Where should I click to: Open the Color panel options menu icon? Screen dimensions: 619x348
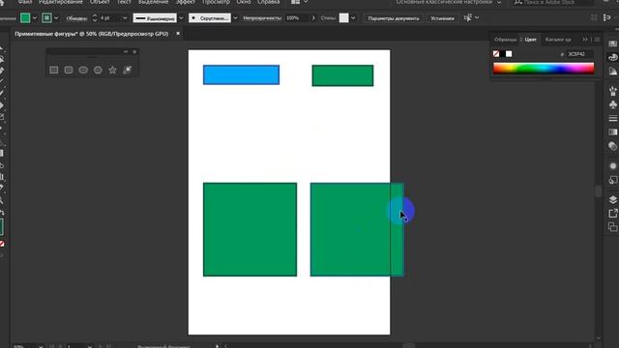tap(598, 40)
